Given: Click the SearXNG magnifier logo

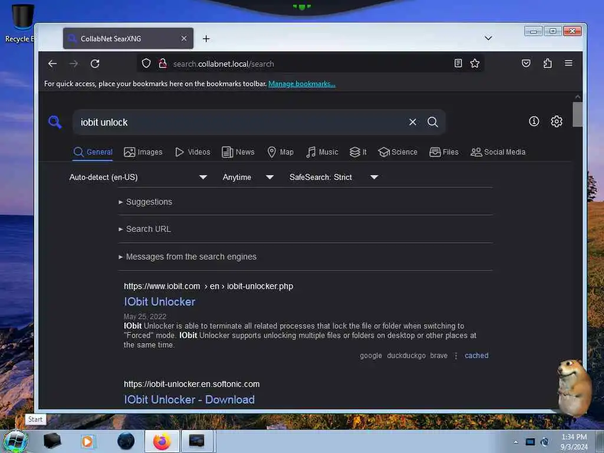Looking at the screenshot, I should pyautogui.click(x=55, y=122).
